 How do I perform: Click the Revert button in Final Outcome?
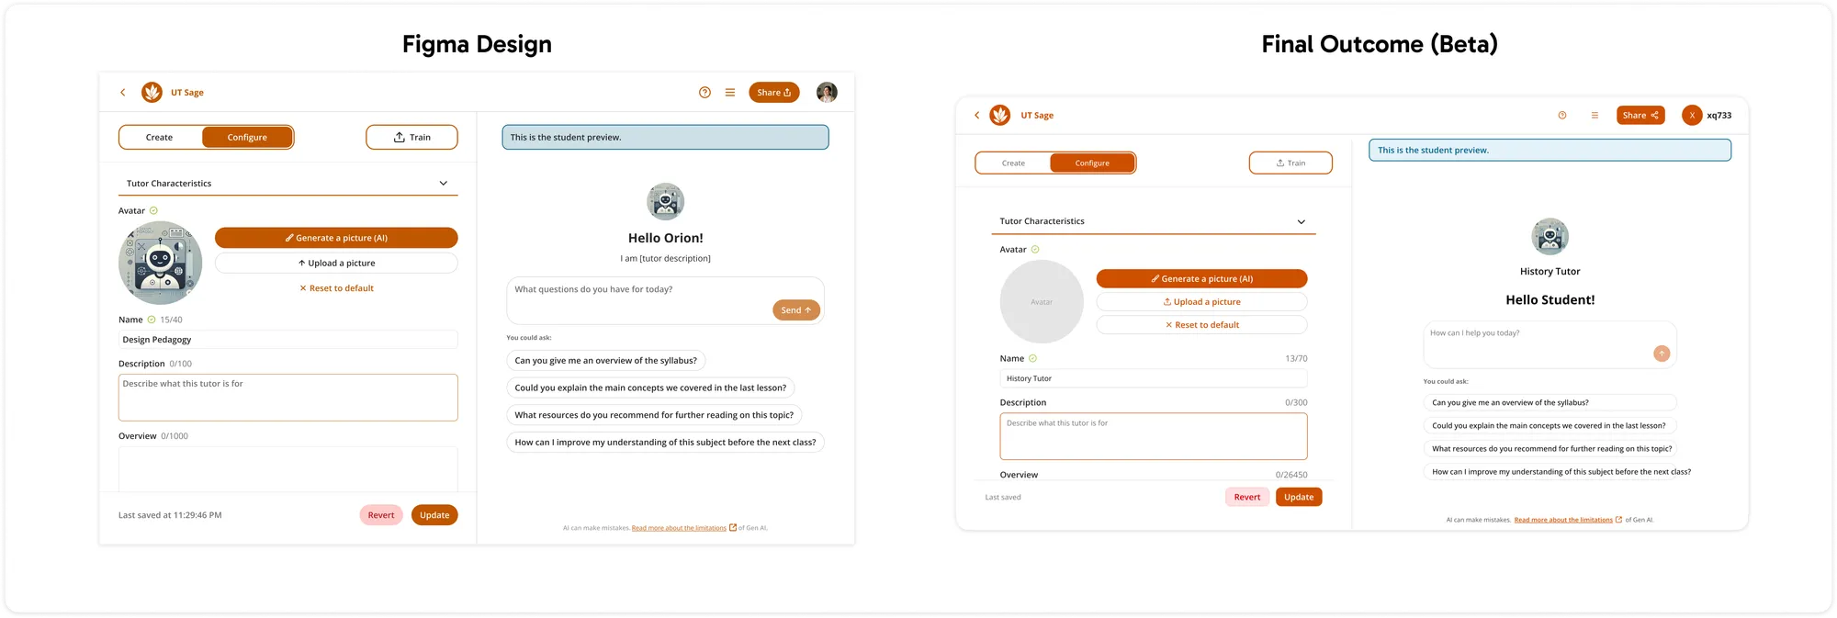1247,497
